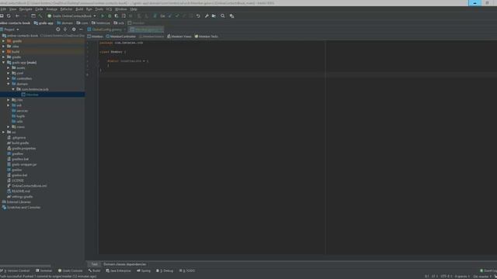Open the run configuration dropdown

coord(72,15)
